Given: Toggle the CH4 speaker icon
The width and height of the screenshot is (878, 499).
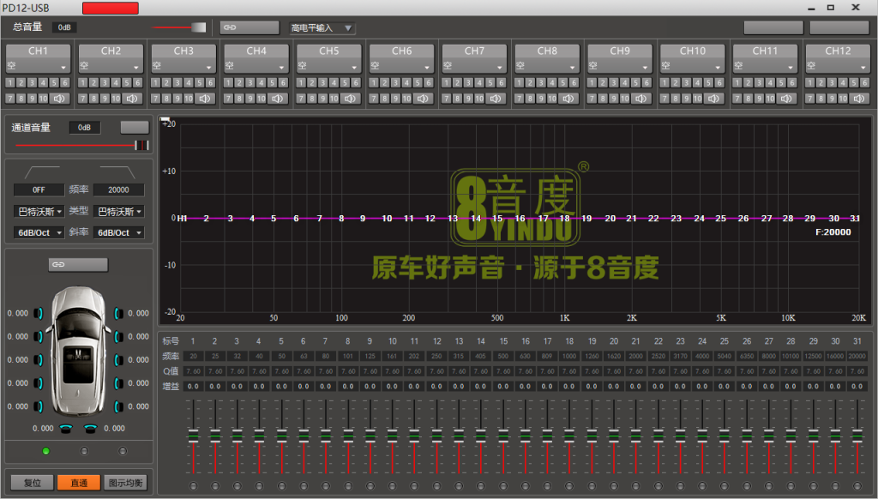Looking at the screenshot, I should (x=278, y=99).
